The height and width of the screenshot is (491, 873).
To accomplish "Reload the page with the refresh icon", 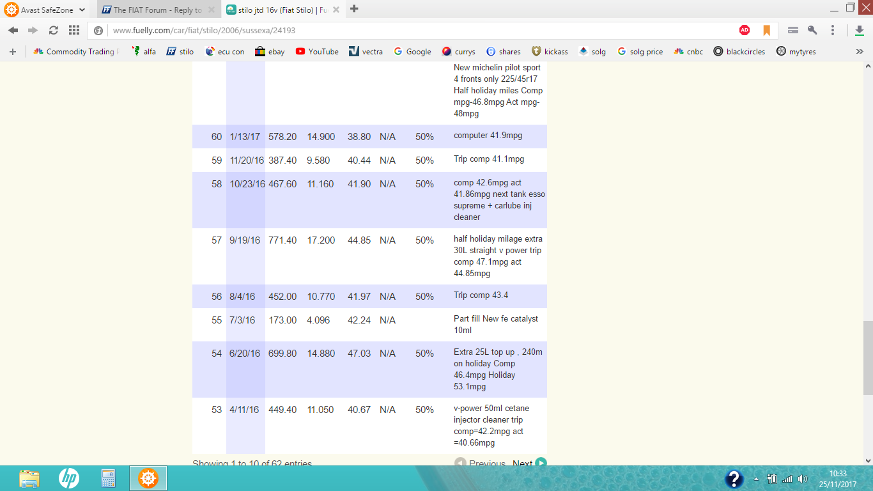I will tap(54, 30).
